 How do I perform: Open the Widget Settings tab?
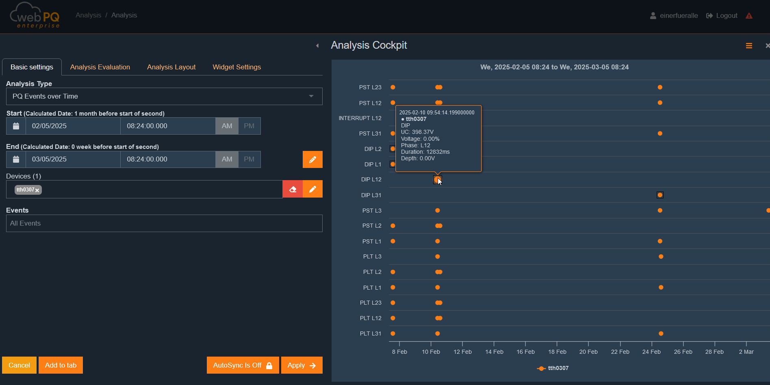point(236,67)
